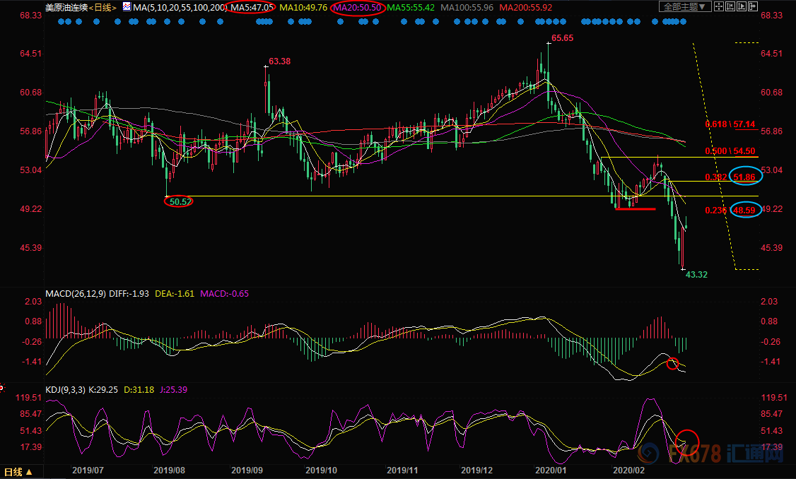Click the MA(5,10,20,55,100,200) parameter label
Image resolution: width=796 pixels, height=479 pixels.
click(180, 8)
